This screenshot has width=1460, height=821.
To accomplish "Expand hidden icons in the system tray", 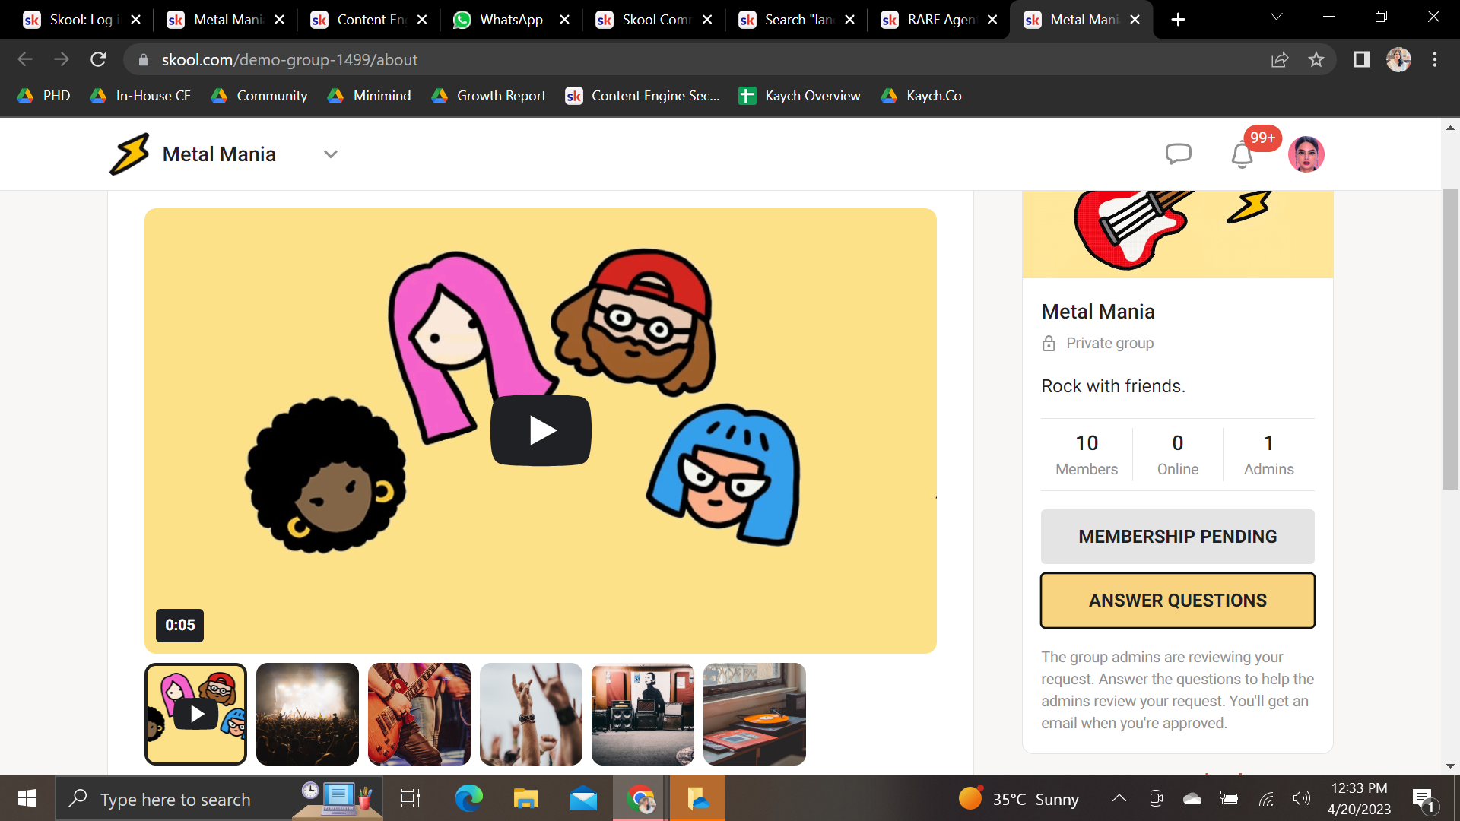I will 1119,799.
